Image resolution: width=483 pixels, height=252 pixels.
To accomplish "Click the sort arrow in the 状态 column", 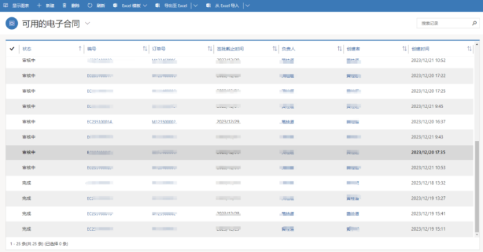I will tap(80, 49).
